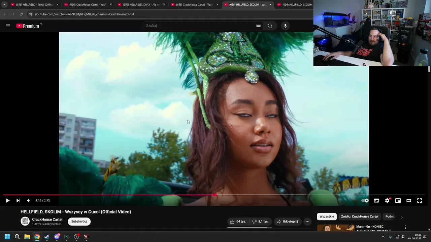Click the CrackHouse Cartel channel avatar
The width and height of the screenshot is (431, 242).
tap(25, 221)
